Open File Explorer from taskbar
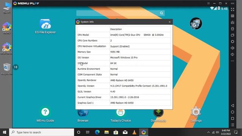This screenshot has height=136, width=242. [x=107, y=132]
